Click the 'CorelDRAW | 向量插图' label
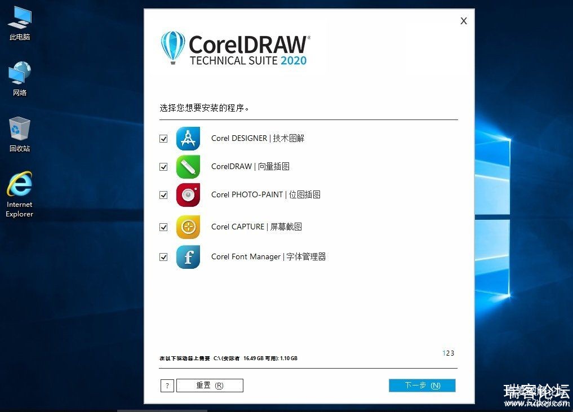The height and width of the screenshot is (412, 573). point(250,166)
